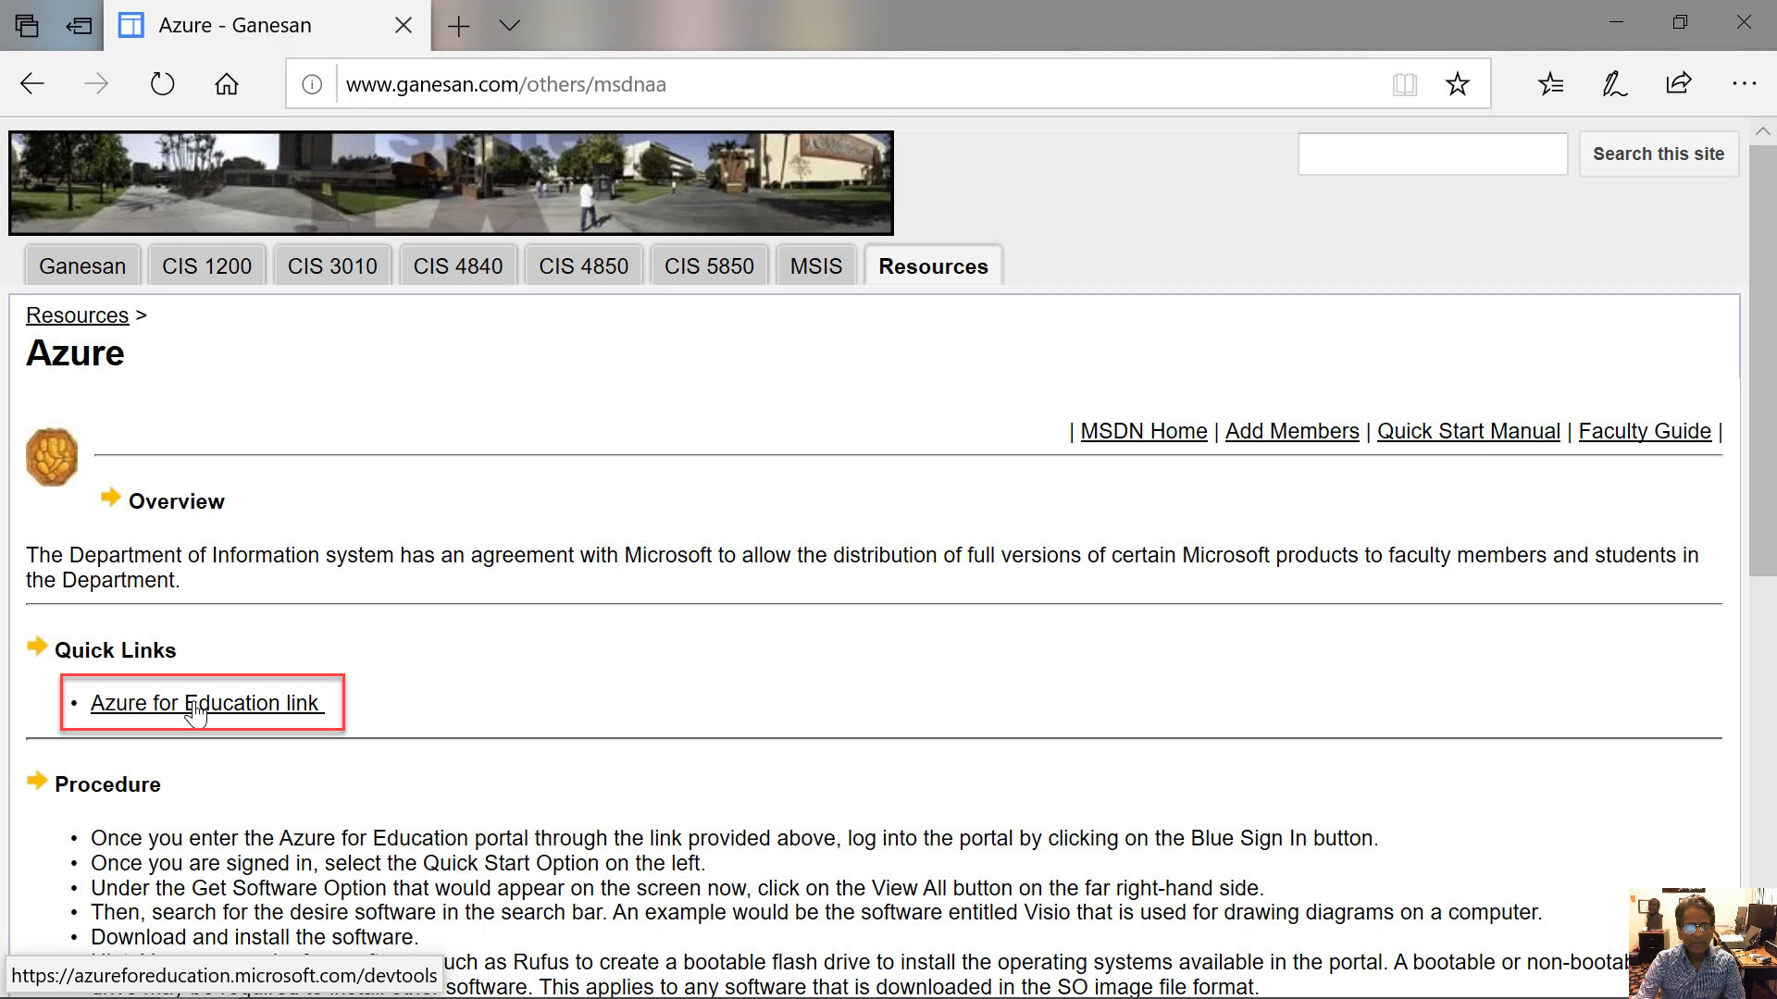Click the vertical scrollbar thumb
1777x999 pixels.
coord(1761,361)
